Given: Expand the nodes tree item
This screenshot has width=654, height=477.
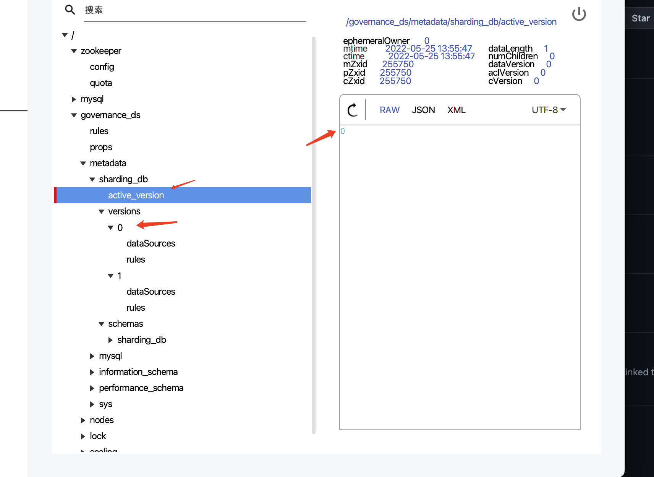Looking at the screenshot, I should click(83, 420).
